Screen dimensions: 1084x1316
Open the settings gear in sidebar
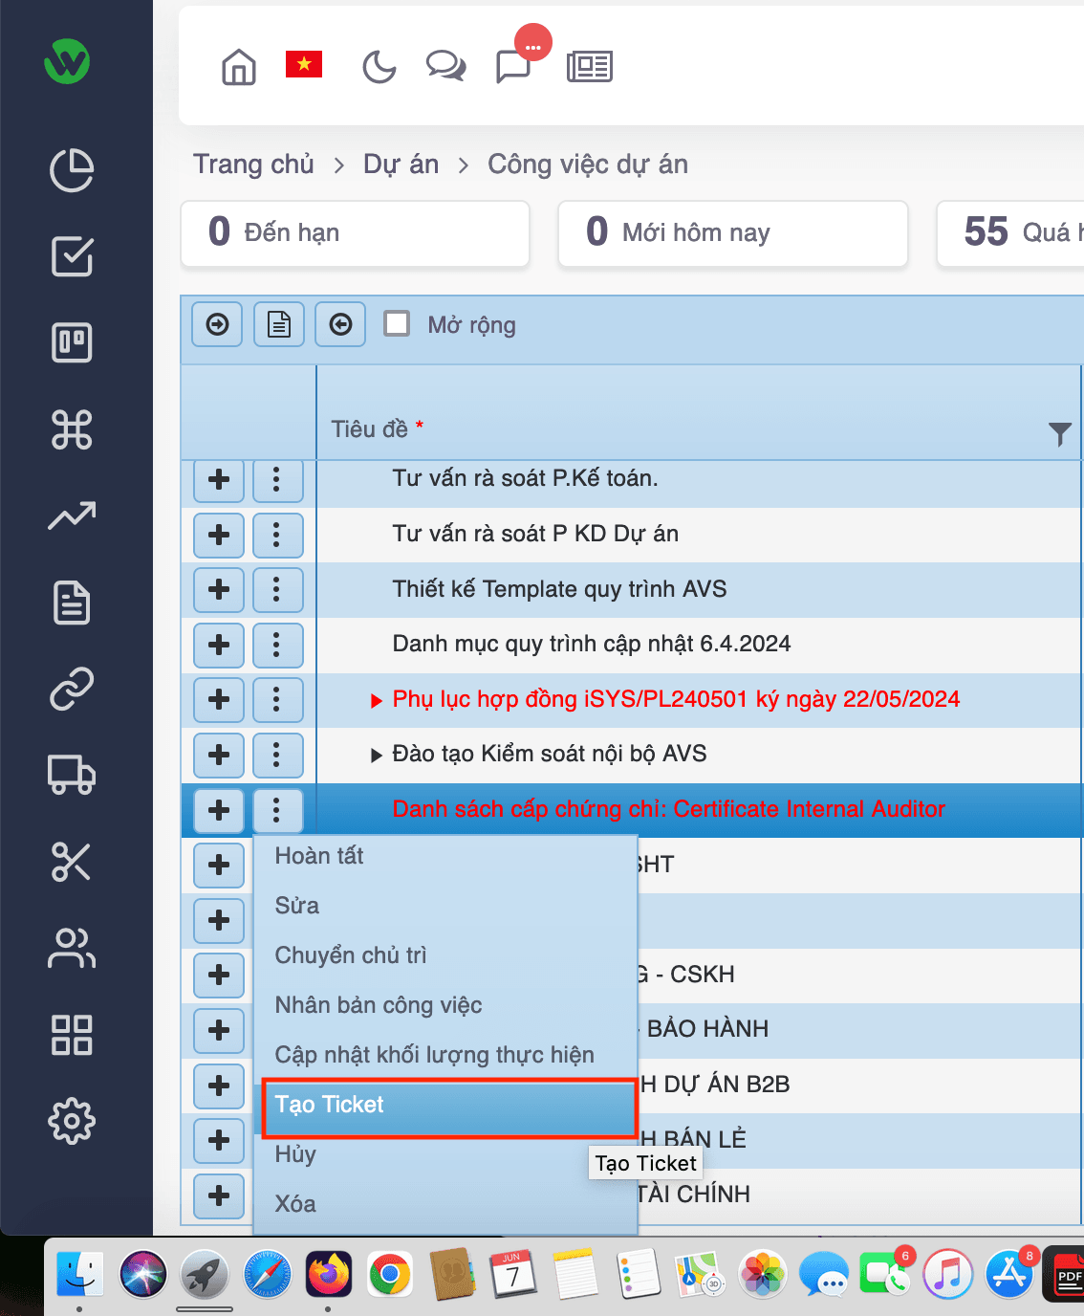click(x=72, y=1121)
